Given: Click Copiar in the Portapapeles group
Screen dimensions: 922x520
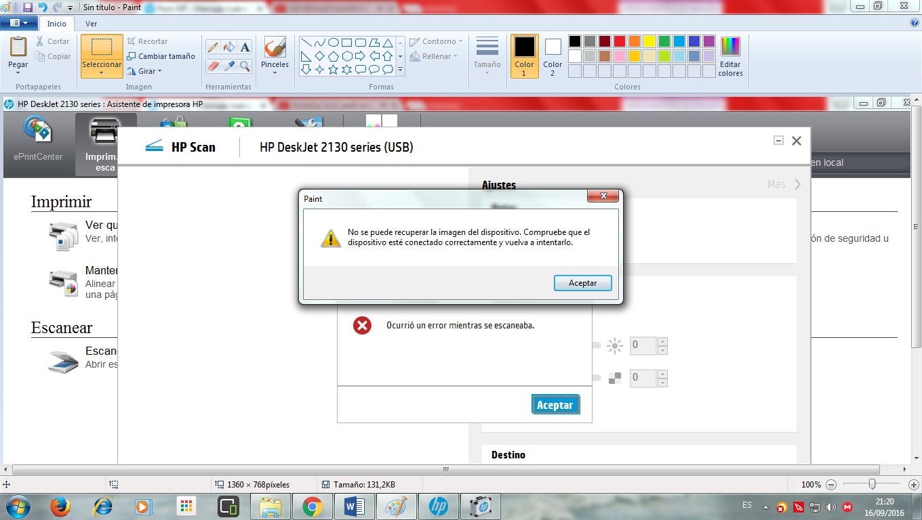Looking at the screenshot, I should (x=53, y=57).
